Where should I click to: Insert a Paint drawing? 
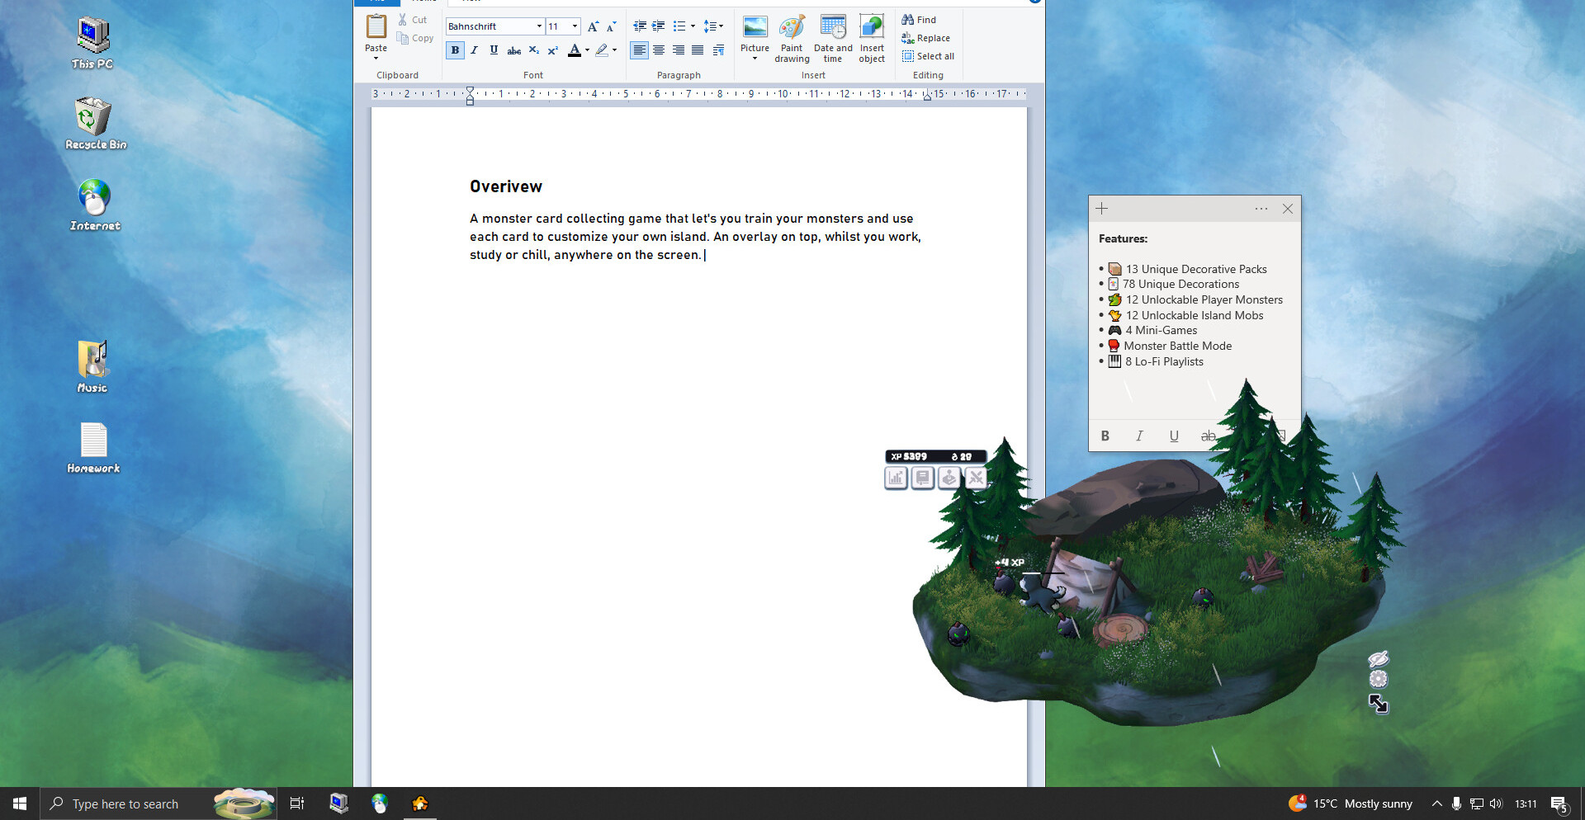[x=792, y=39]
